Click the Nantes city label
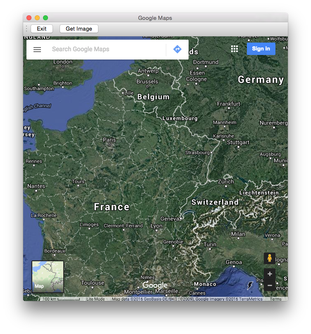 [36, 186]
